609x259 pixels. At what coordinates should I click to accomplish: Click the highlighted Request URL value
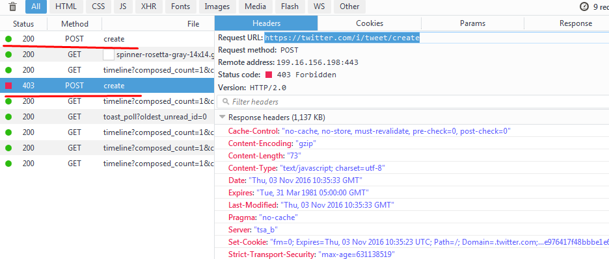tap(342, 38)
